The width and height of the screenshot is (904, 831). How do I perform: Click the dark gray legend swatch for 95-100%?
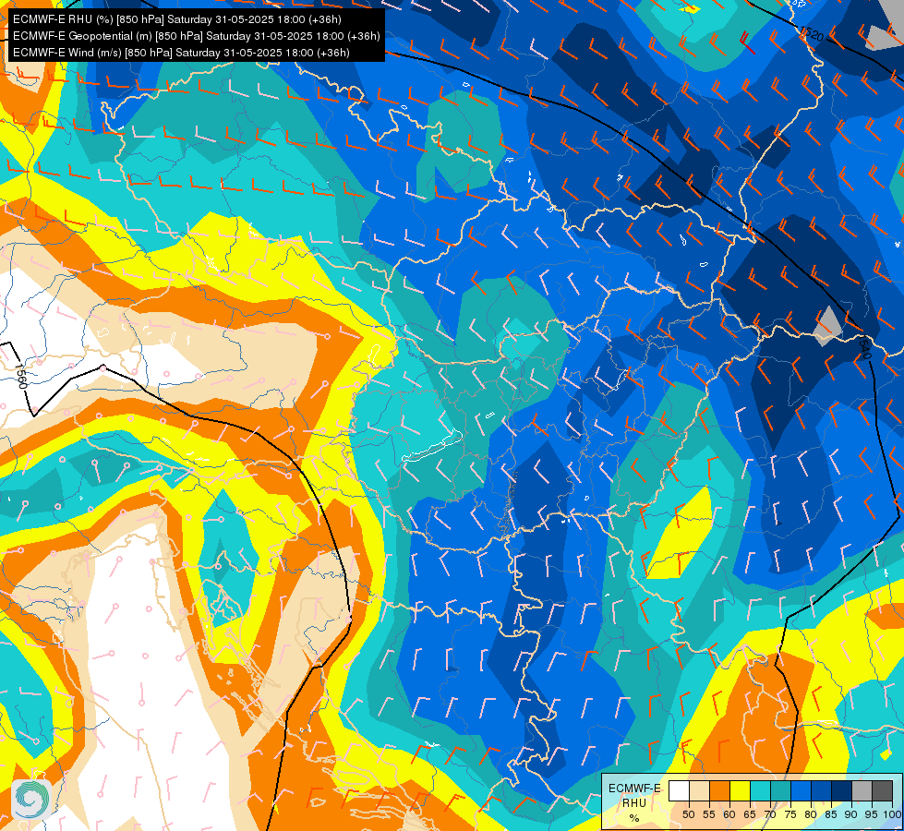click(882, 790)
